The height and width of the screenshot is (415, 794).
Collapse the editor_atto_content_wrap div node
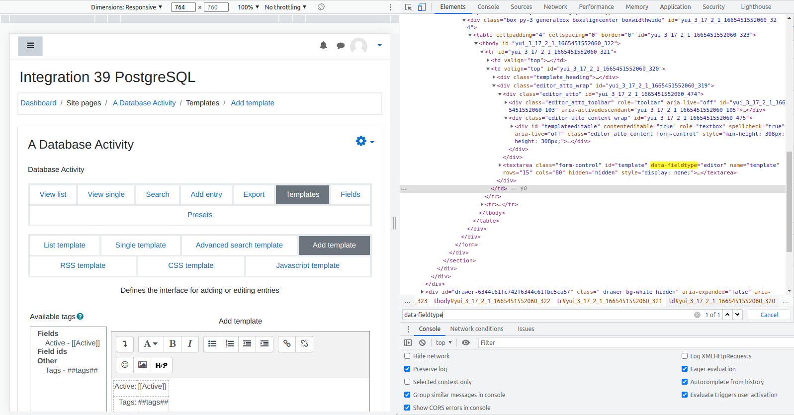point(506,118)
